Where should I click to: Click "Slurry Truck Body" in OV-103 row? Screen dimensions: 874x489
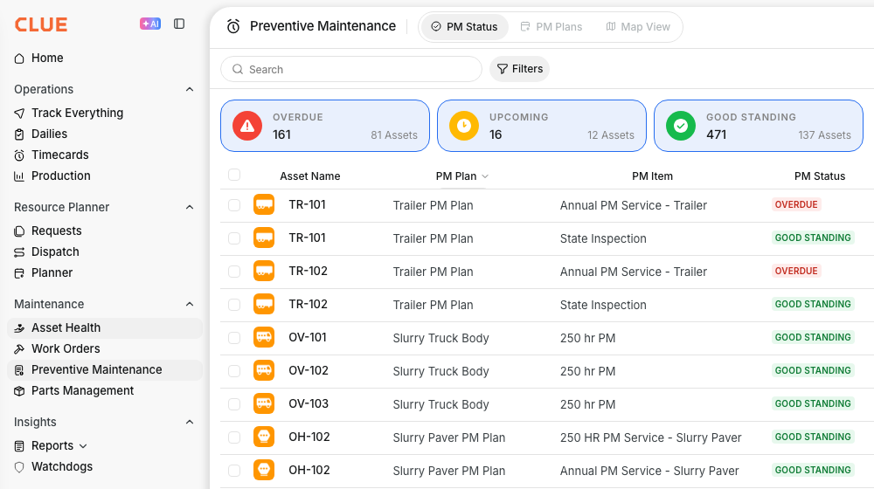tap(440, 405)
